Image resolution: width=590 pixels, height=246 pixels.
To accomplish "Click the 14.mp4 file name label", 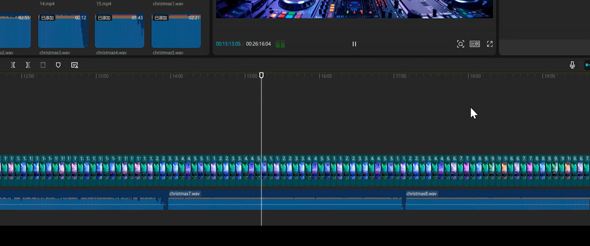I will [47, 4].
